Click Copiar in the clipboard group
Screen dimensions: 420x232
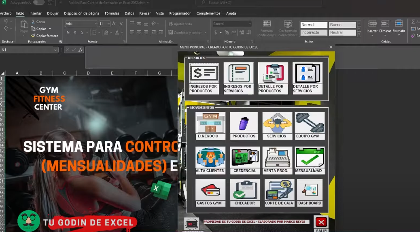(x=38, y=29)
